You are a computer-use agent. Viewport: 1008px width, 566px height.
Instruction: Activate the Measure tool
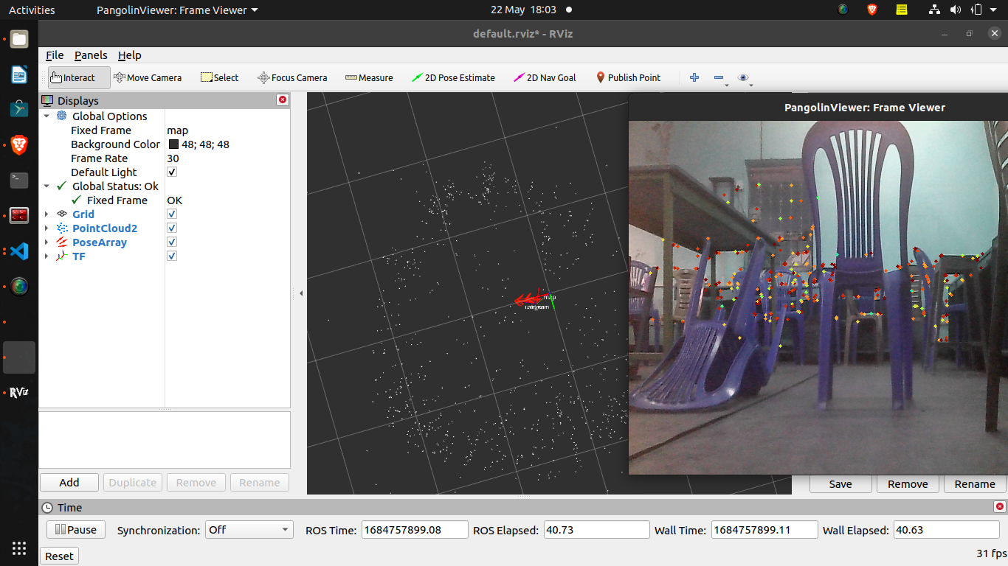tap(369, 77)
